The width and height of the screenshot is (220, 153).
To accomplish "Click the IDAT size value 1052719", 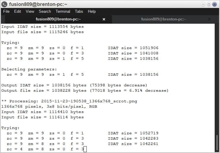I will (x=149, y=133).
